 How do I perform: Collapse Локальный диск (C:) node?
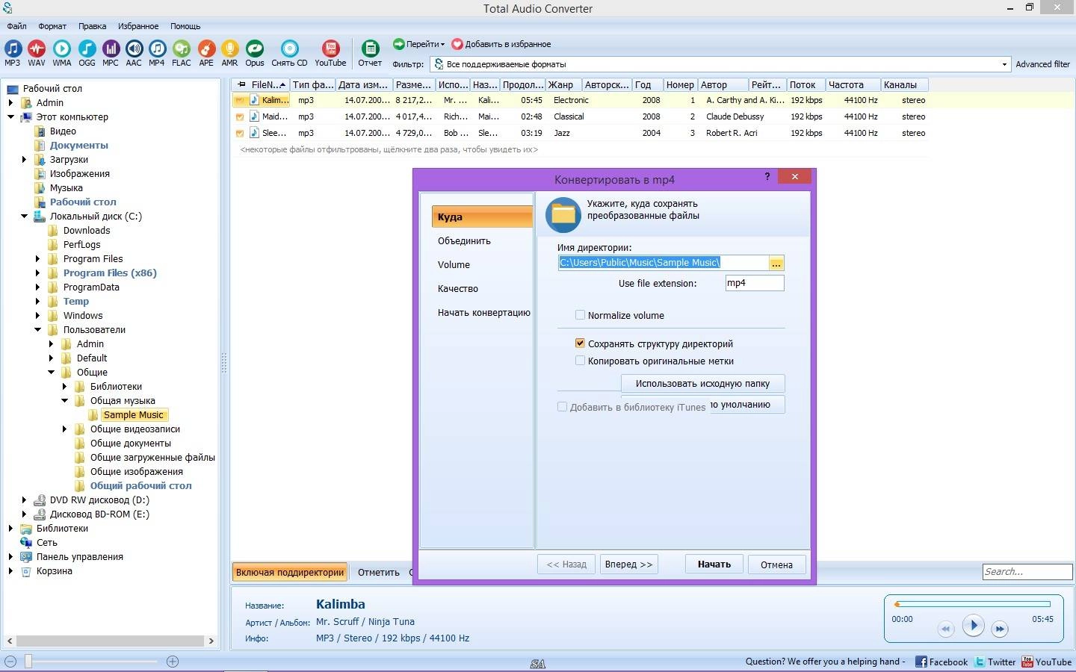25,217
